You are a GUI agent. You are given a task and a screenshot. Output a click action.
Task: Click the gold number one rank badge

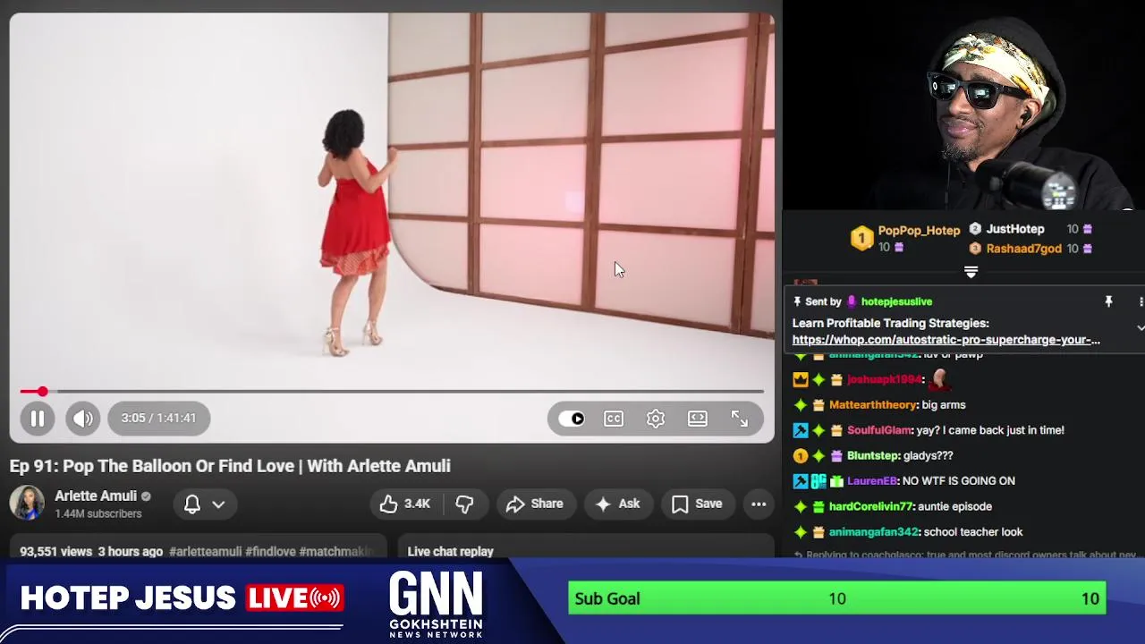(861, 238)
